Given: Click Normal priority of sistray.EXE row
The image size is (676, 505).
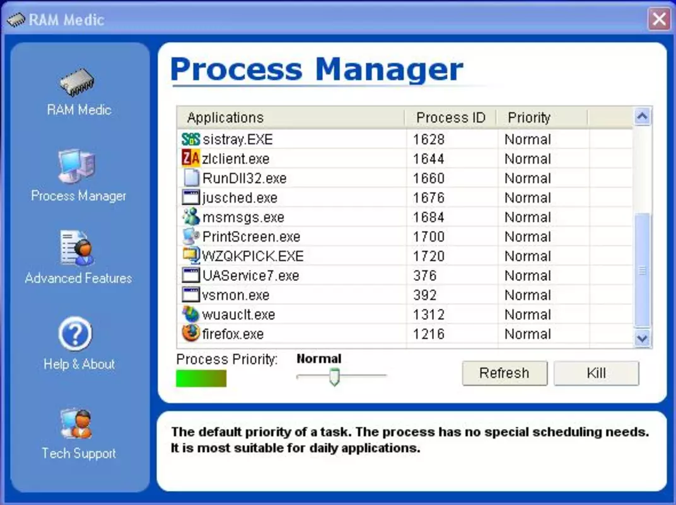Looking at the screenshot, I should pyautogui.click(x=528, y=140).
